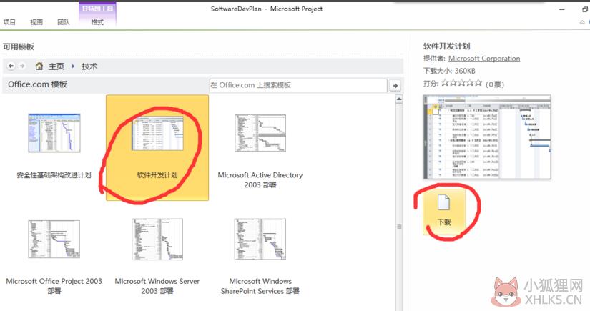Click the Office.com template search field

point(298,85)
